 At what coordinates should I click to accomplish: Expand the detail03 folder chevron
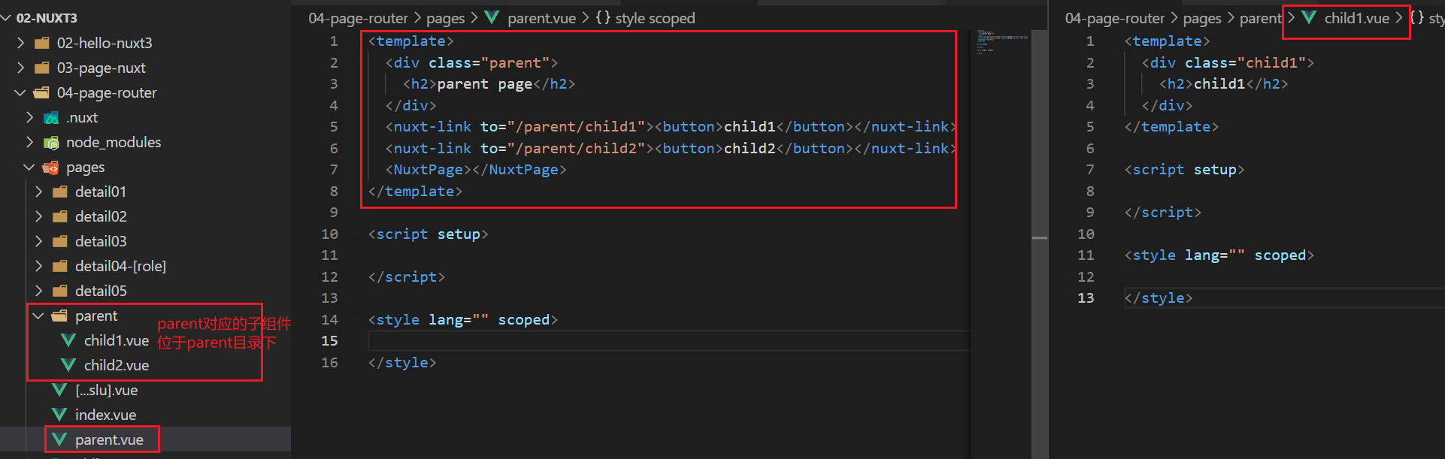tap(38, 241)
